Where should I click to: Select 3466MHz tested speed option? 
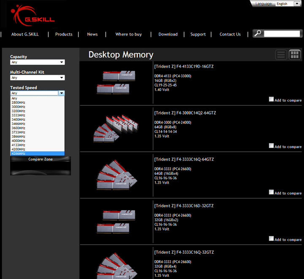click(38, 124)
